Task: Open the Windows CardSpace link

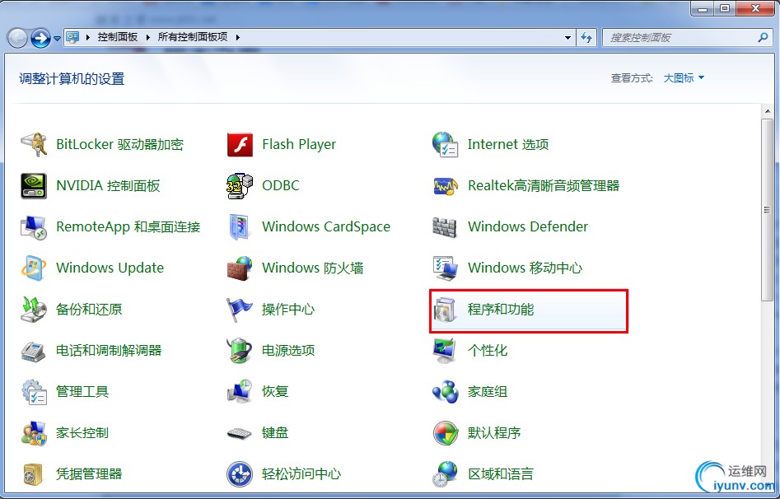Action: [326, 227]
